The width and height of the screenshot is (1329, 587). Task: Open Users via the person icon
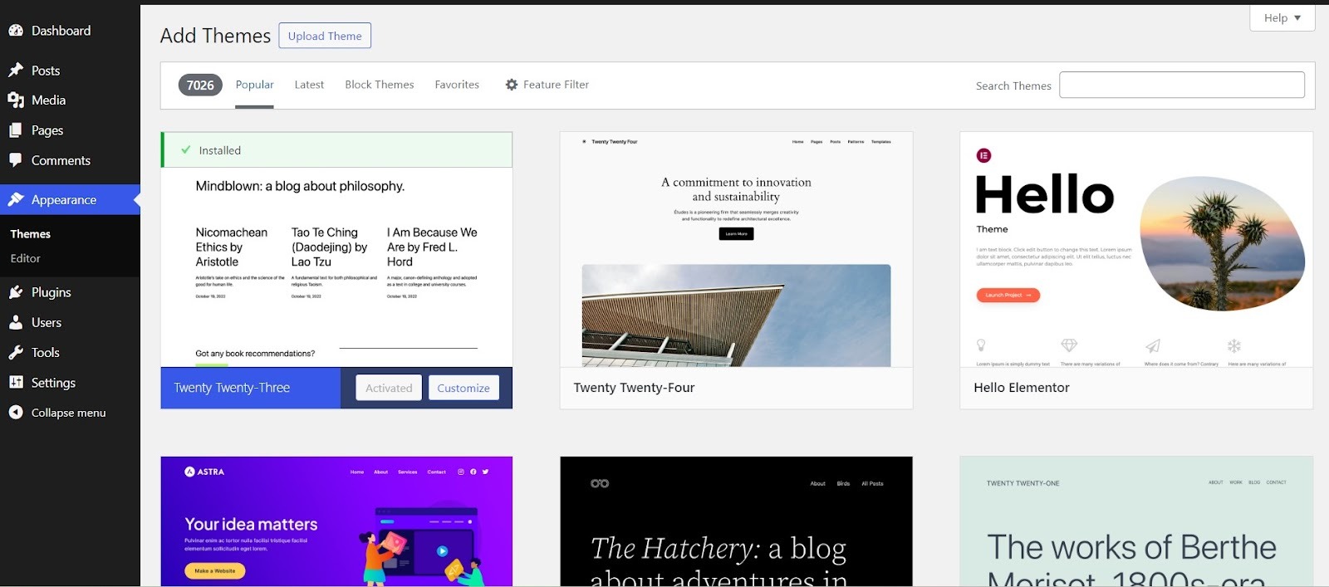point(16,322)
